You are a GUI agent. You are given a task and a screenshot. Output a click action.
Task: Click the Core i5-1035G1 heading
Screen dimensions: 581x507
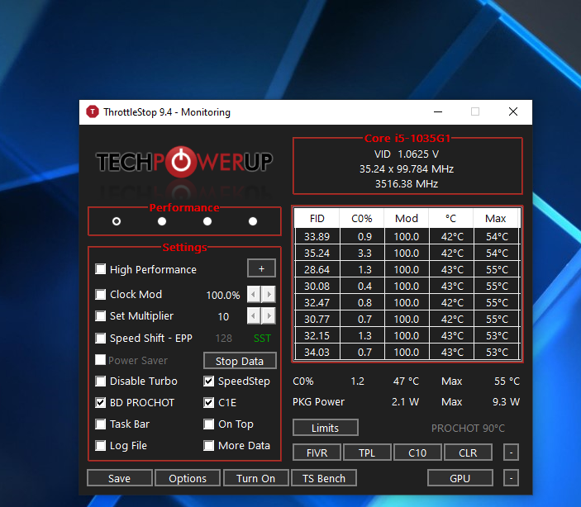(407, 138)
